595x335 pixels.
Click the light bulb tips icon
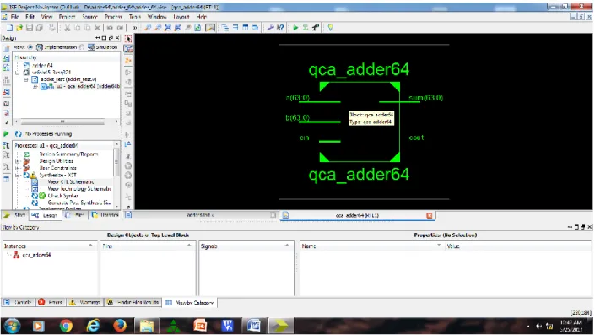tap(331, 27)
